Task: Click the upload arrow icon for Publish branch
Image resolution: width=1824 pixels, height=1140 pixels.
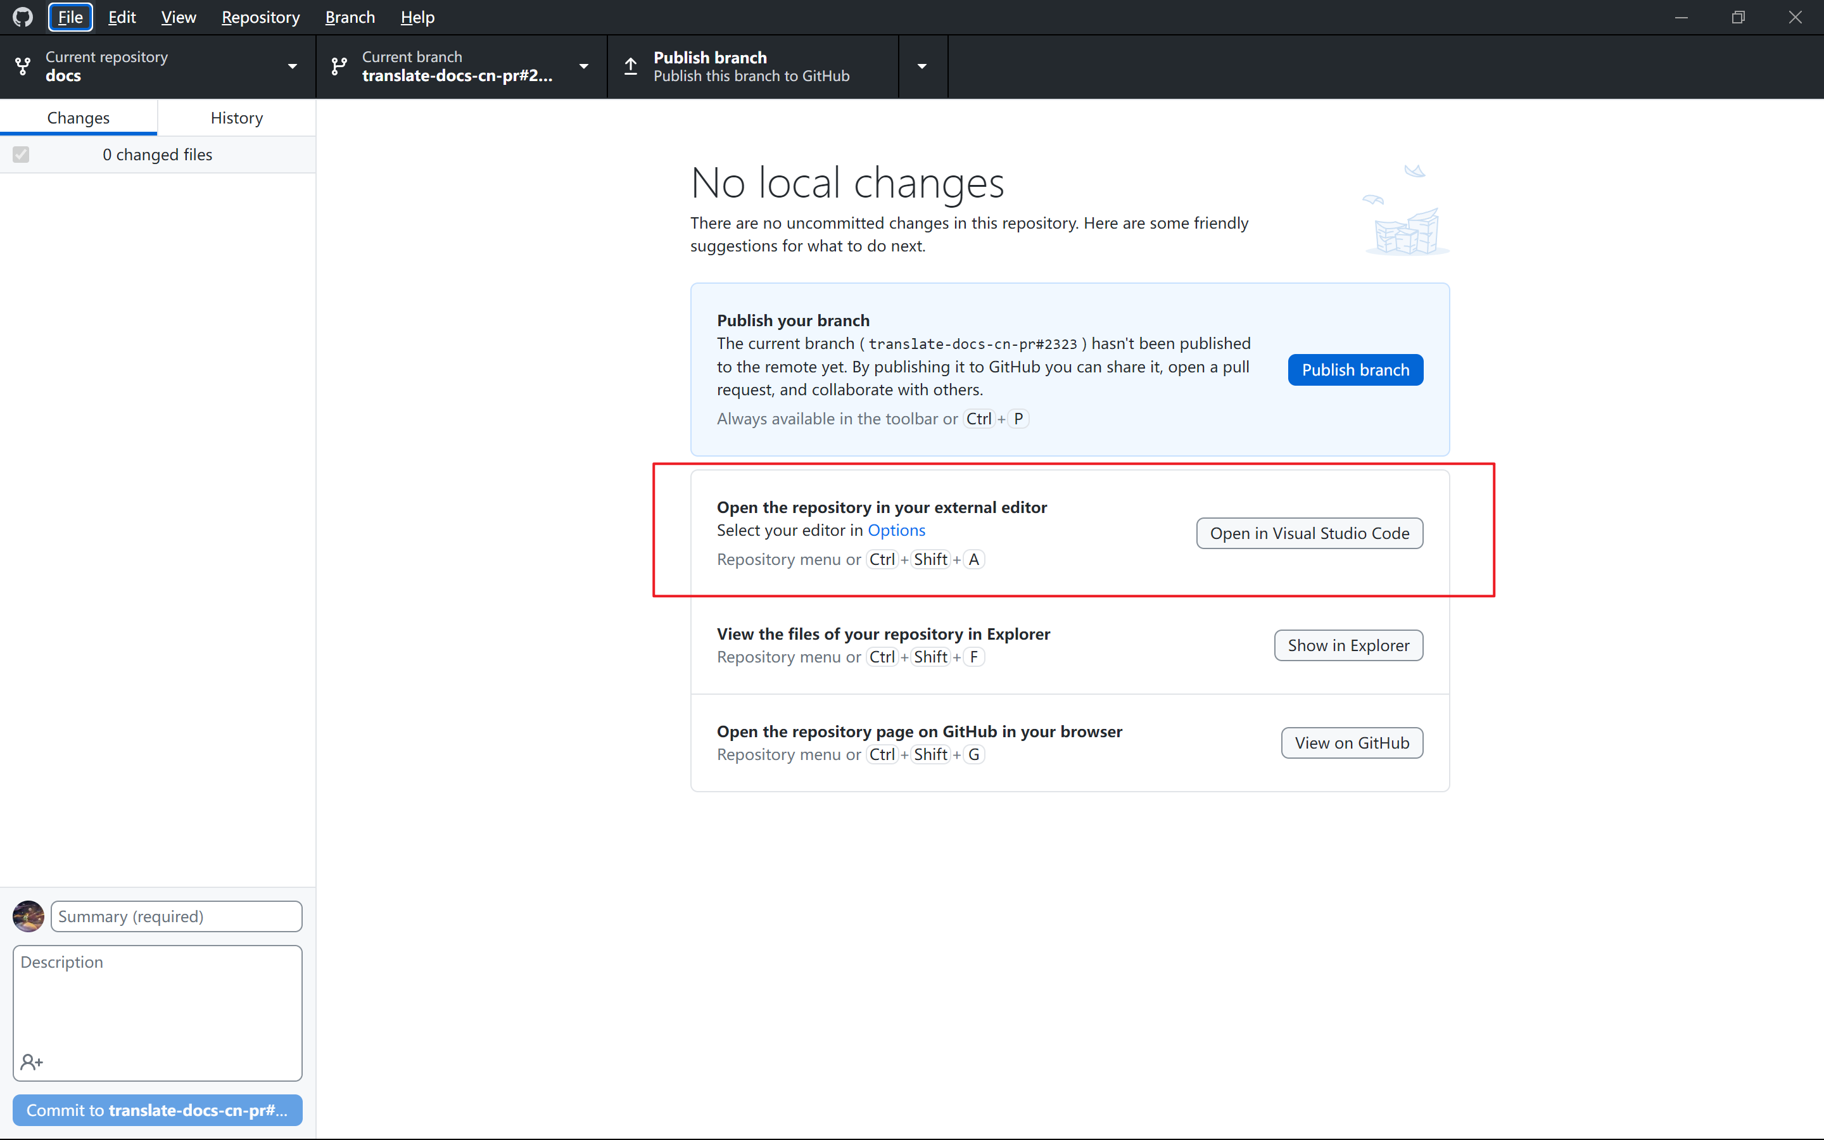Action: pyautogui.click(x=631, y=66)
